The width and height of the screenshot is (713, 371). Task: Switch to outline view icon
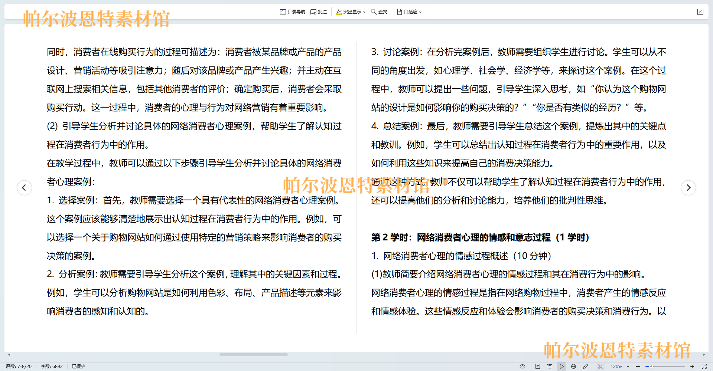coord(550,366)
